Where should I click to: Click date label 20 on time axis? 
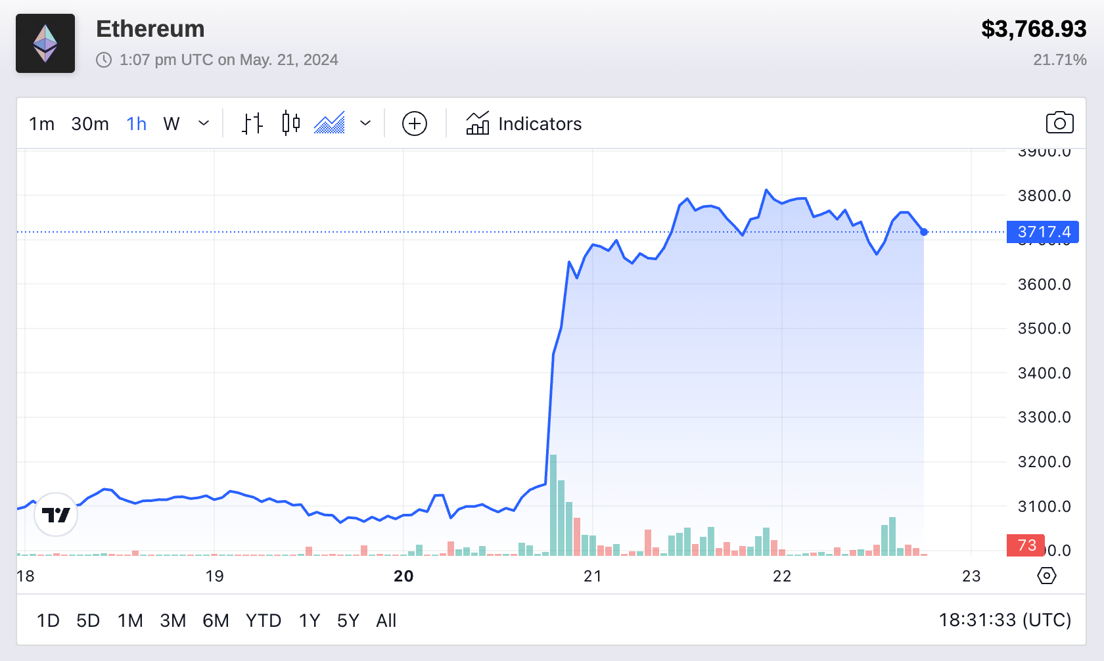(403, 576)
